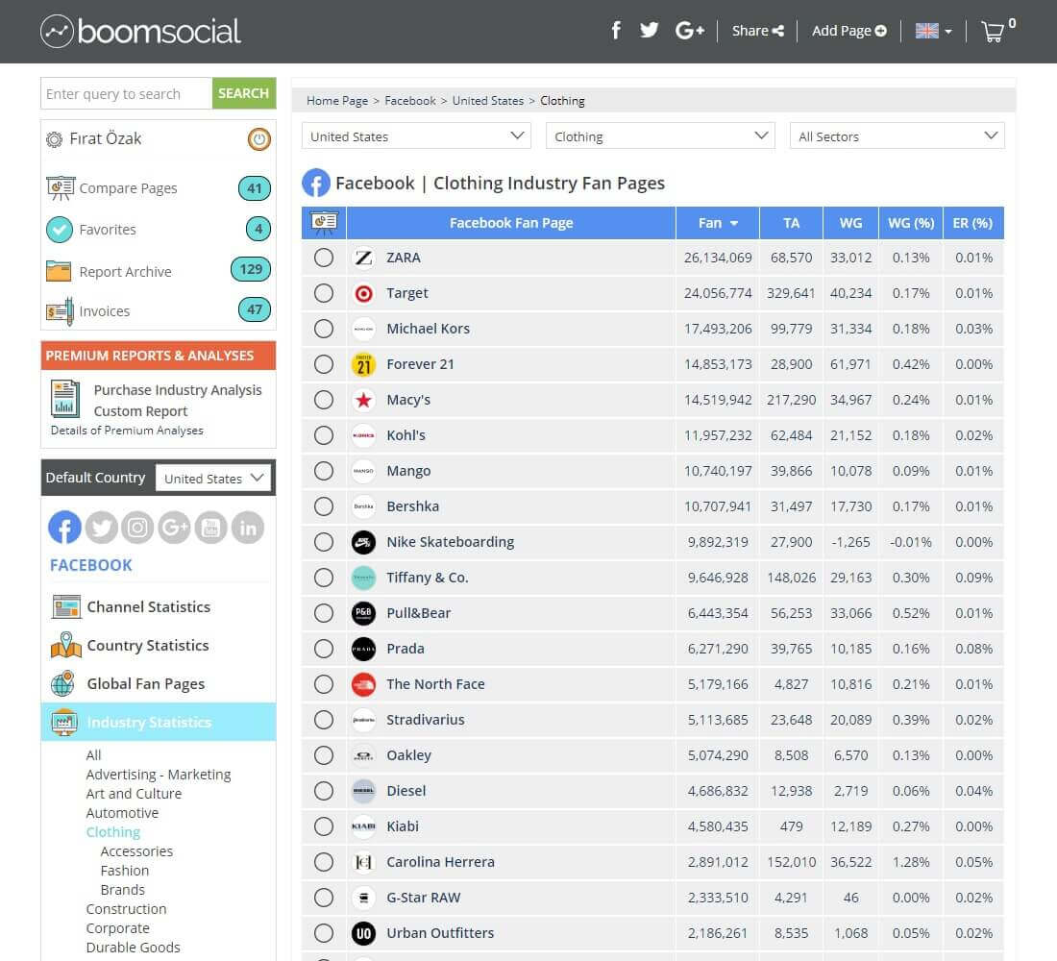Select the Diesel row radio button

click(x=324, y=791)
